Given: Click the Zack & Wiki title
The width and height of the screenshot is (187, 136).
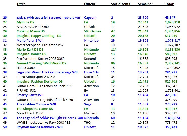Looking at the screenshot, I should 48,18.
